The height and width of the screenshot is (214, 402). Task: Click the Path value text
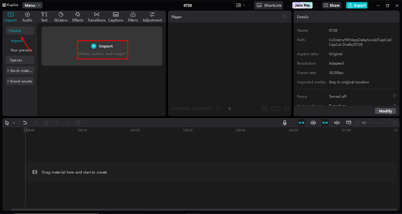(360, 42)
